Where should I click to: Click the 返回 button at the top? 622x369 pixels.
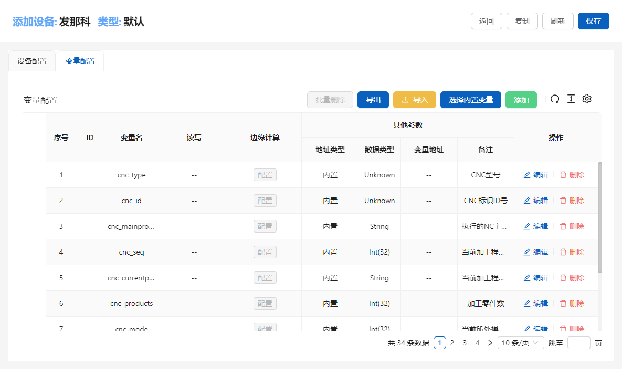(487, 21)
